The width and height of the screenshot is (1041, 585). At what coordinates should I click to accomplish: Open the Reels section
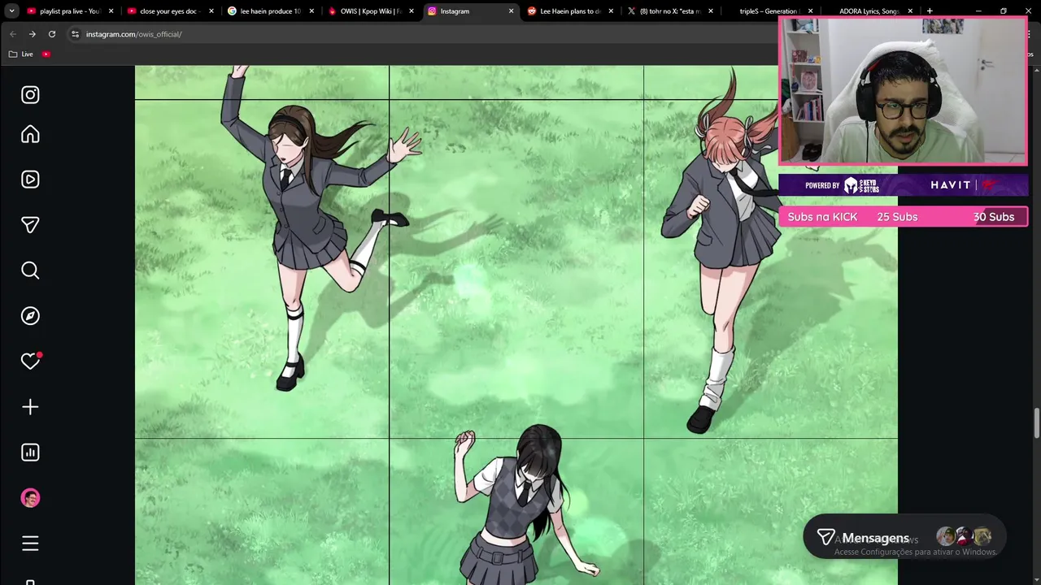point(30,180)
